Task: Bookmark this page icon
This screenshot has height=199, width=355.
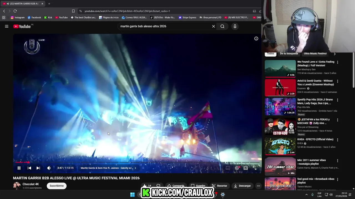Action: [x=73, y=11]
